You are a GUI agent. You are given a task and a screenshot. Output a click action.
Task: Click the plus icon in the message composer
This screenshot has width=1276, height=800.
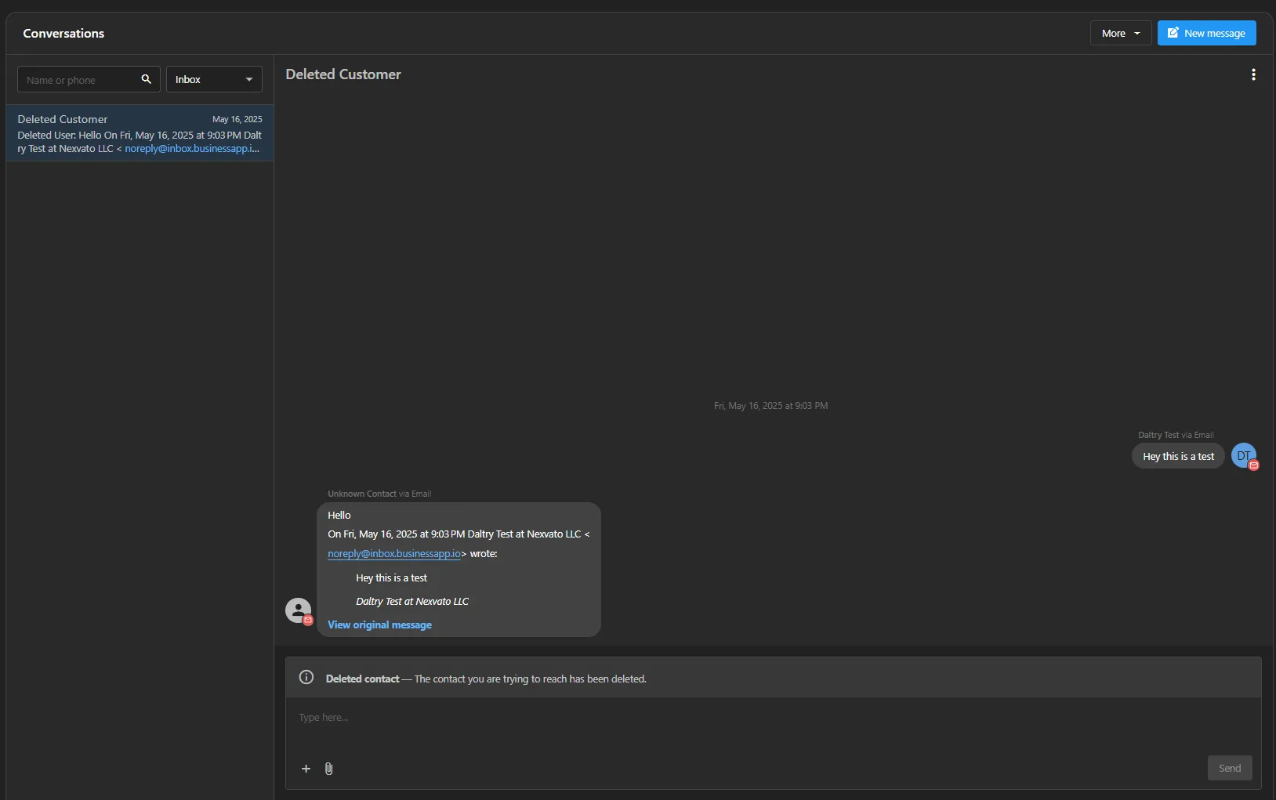pos(306,769)
